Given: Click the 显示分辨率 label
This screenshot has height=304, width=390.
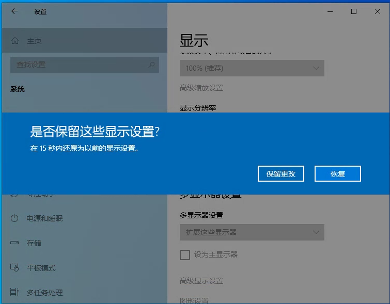Looking at the screenshot, I should click(198, 108).
